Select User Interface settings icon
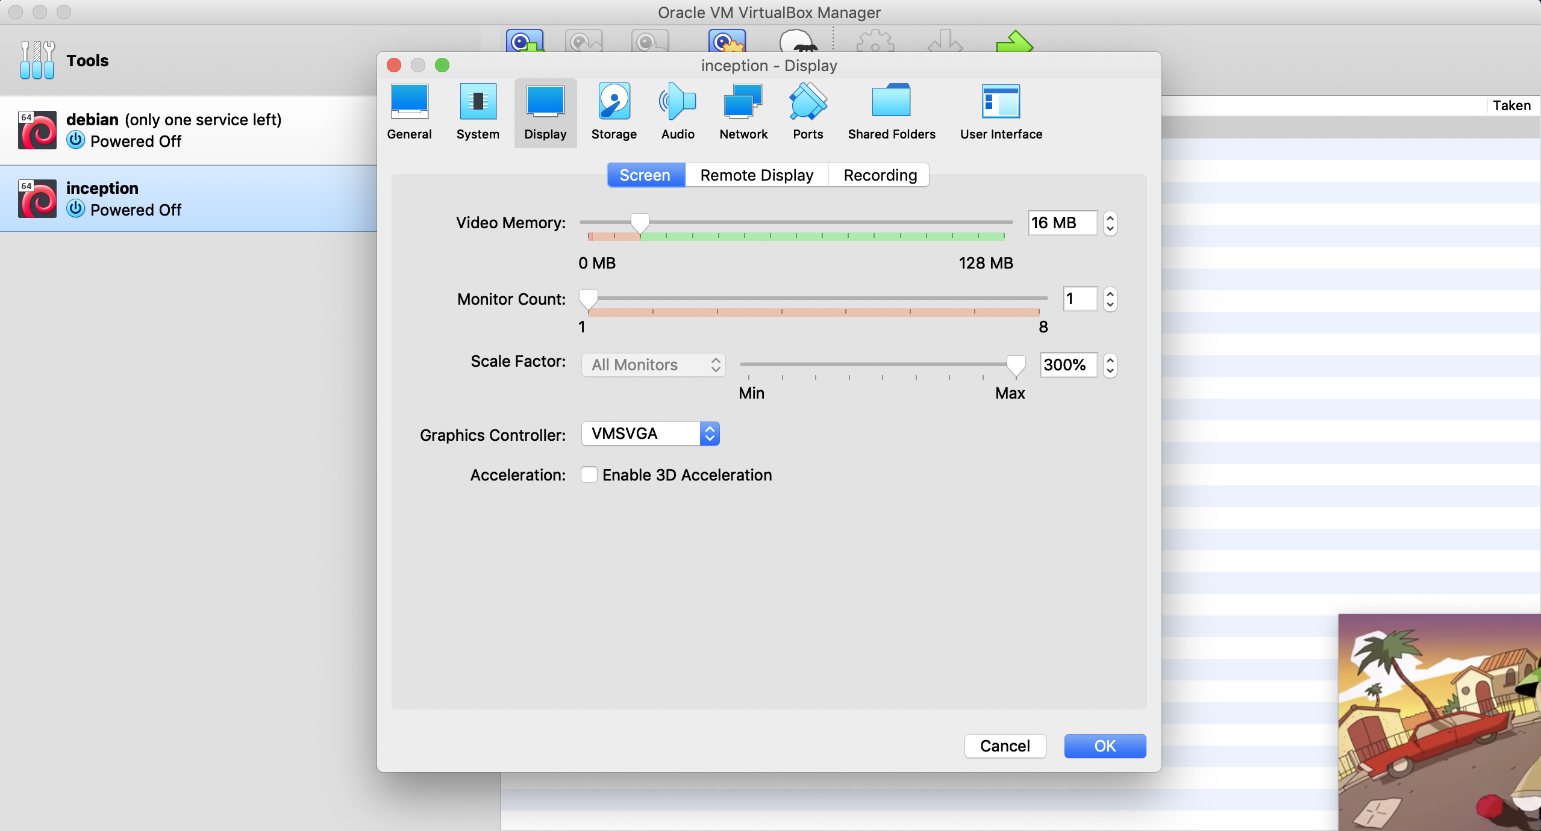The height and width of the screenshot is (831, 1541). pyautogui.click(x=1001, y=113)
